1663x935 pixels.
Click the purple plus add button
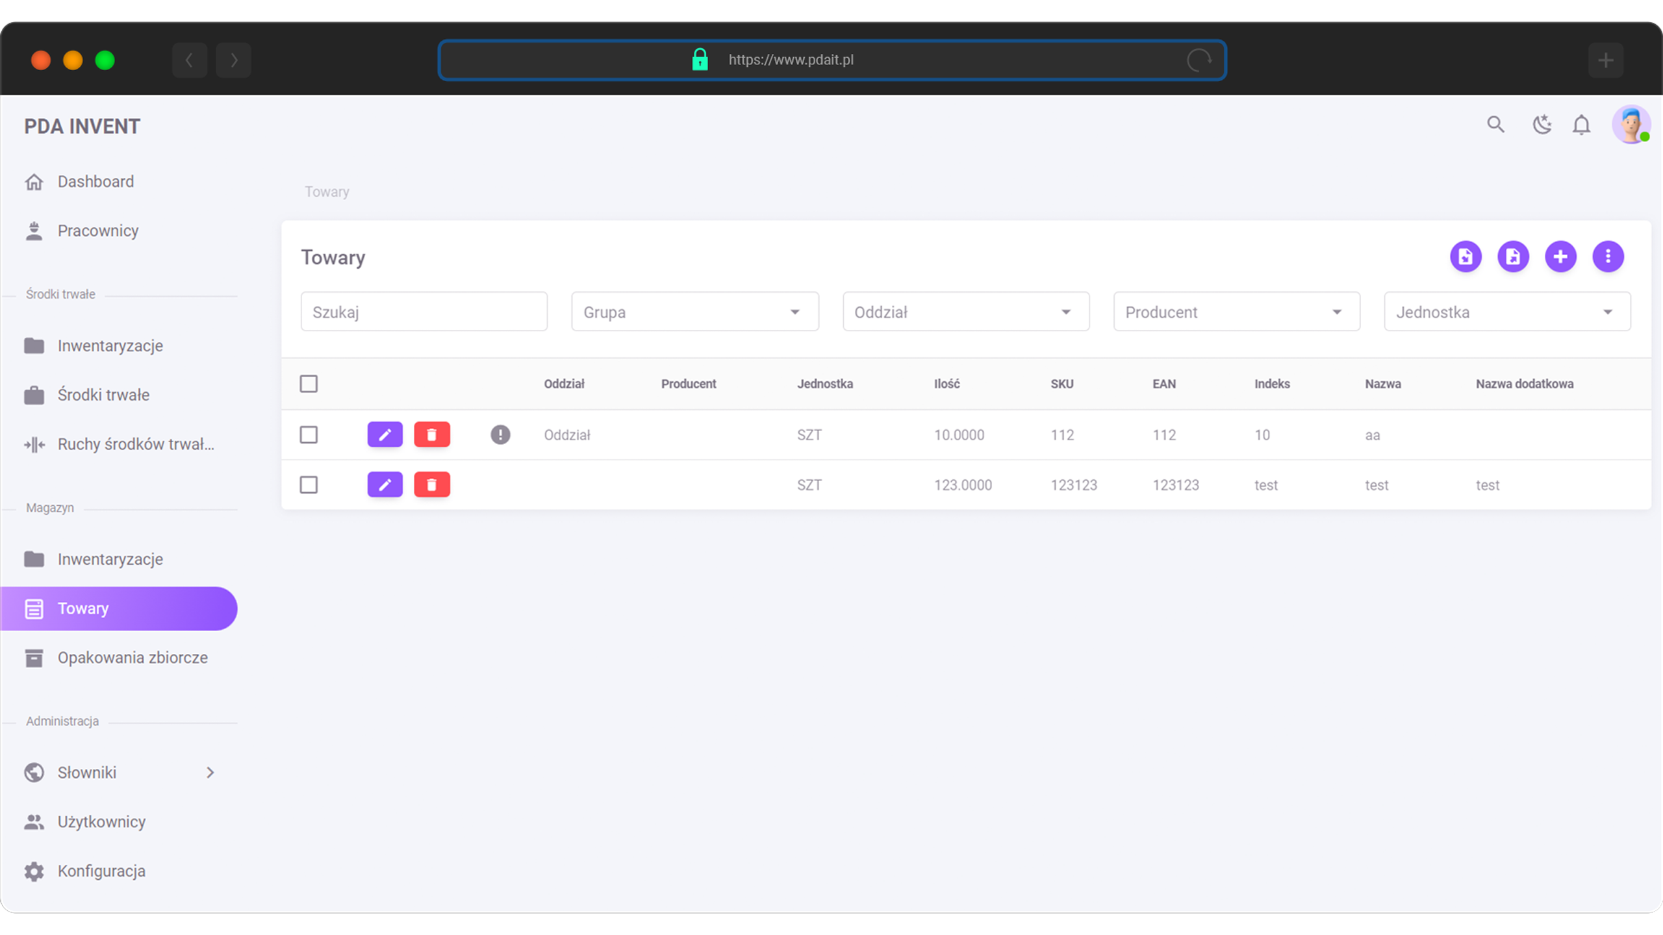tap(1560, 256)
